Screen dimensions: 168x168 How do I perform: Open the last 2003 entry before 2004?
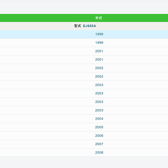(99, 110)
